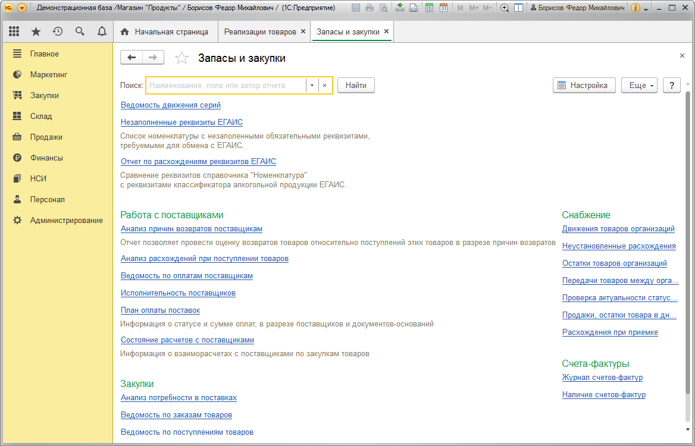Image resolution: width=695 pixels, height=446 pixels.
Task: Open Остатки товаров организаций link
Action: 614,263
